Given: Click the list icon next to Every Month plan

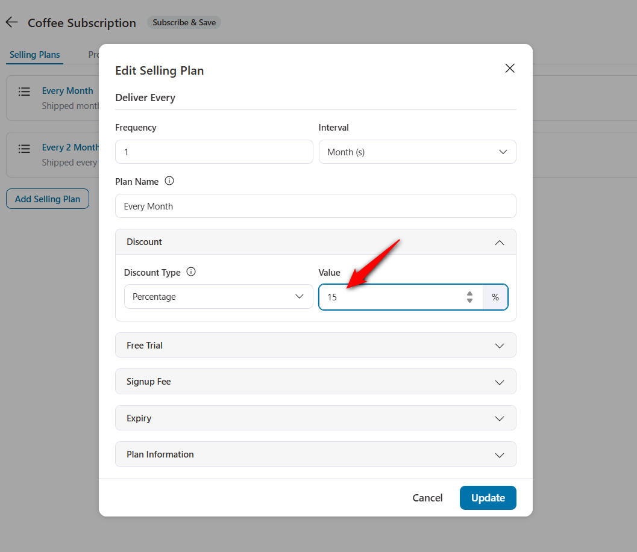Looking at the screenshot, I should 24,91.
